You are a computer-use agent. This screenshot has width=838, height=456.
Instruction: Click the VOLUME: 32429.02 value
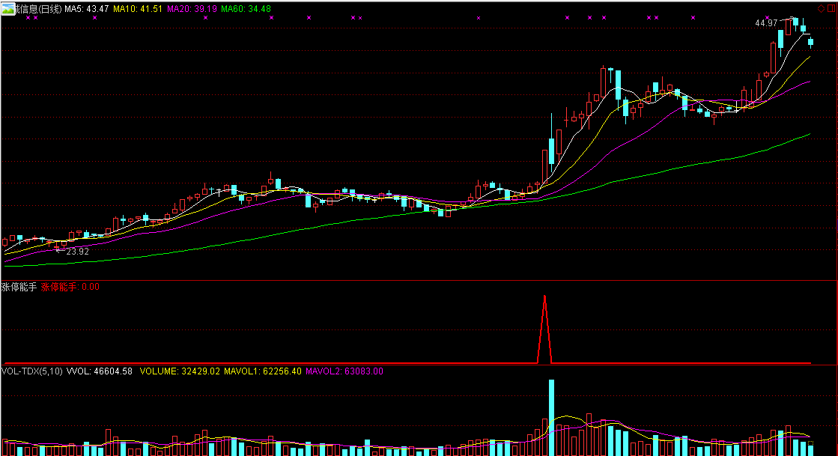tap(180, 371)
